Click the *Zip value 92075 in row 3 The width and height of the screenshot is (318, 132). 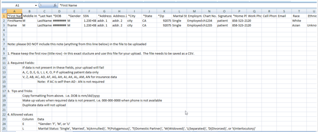165,25
